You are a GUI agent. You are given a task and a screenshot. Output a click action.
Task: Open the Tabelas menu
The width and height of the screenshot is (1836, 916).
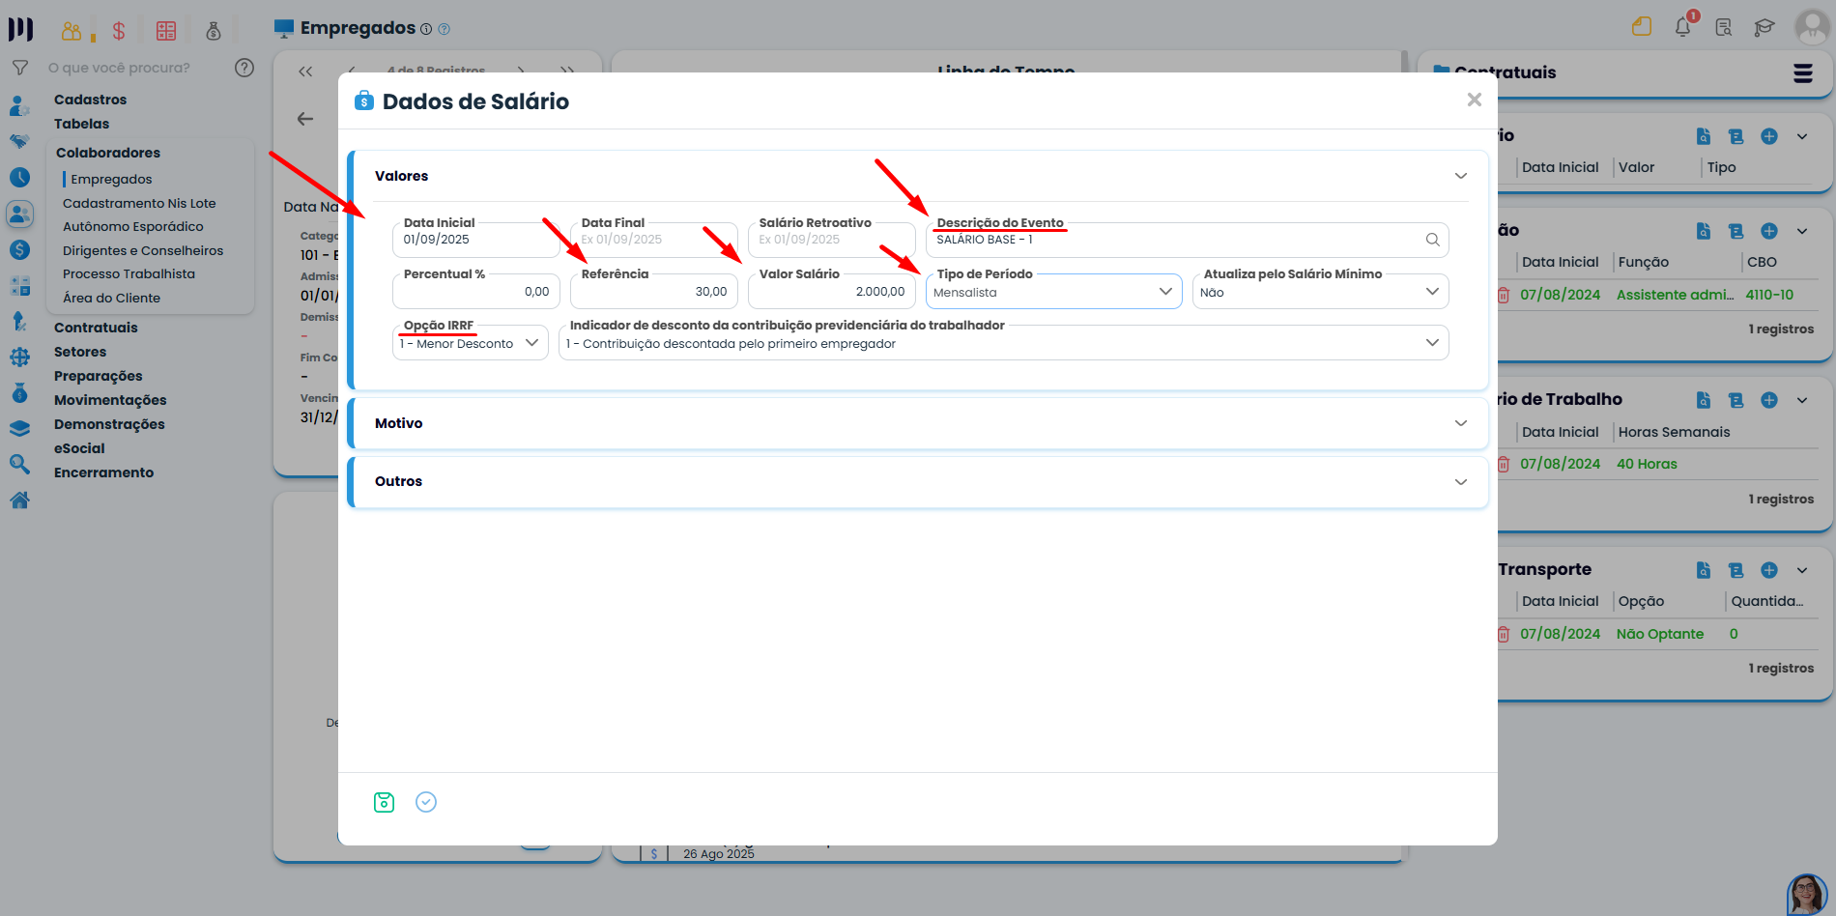81,124
